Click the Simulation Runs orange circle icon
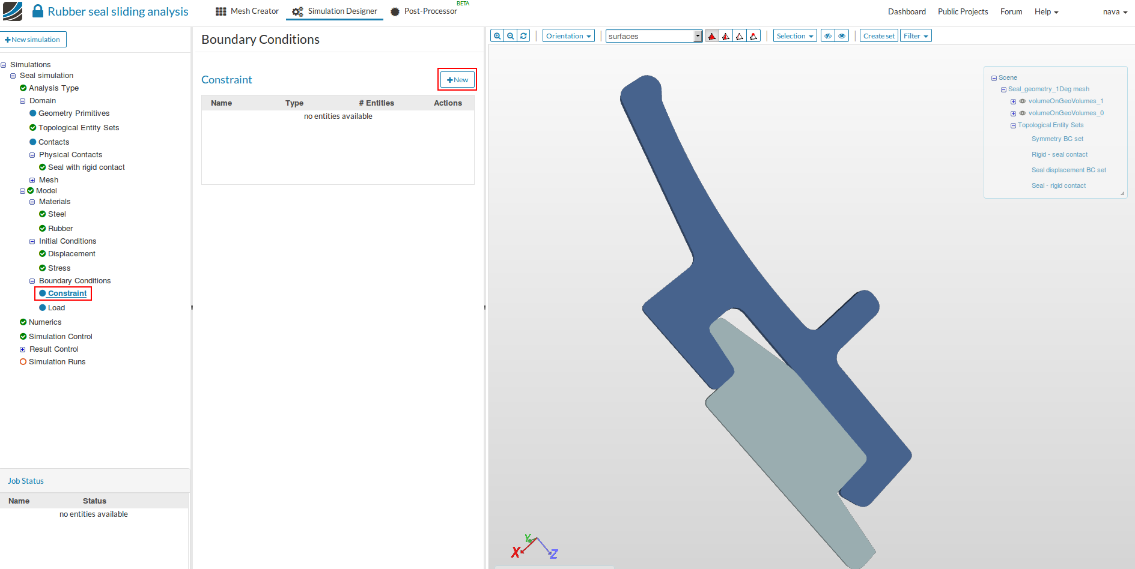The image size is (1135, 569). [23, 362]
